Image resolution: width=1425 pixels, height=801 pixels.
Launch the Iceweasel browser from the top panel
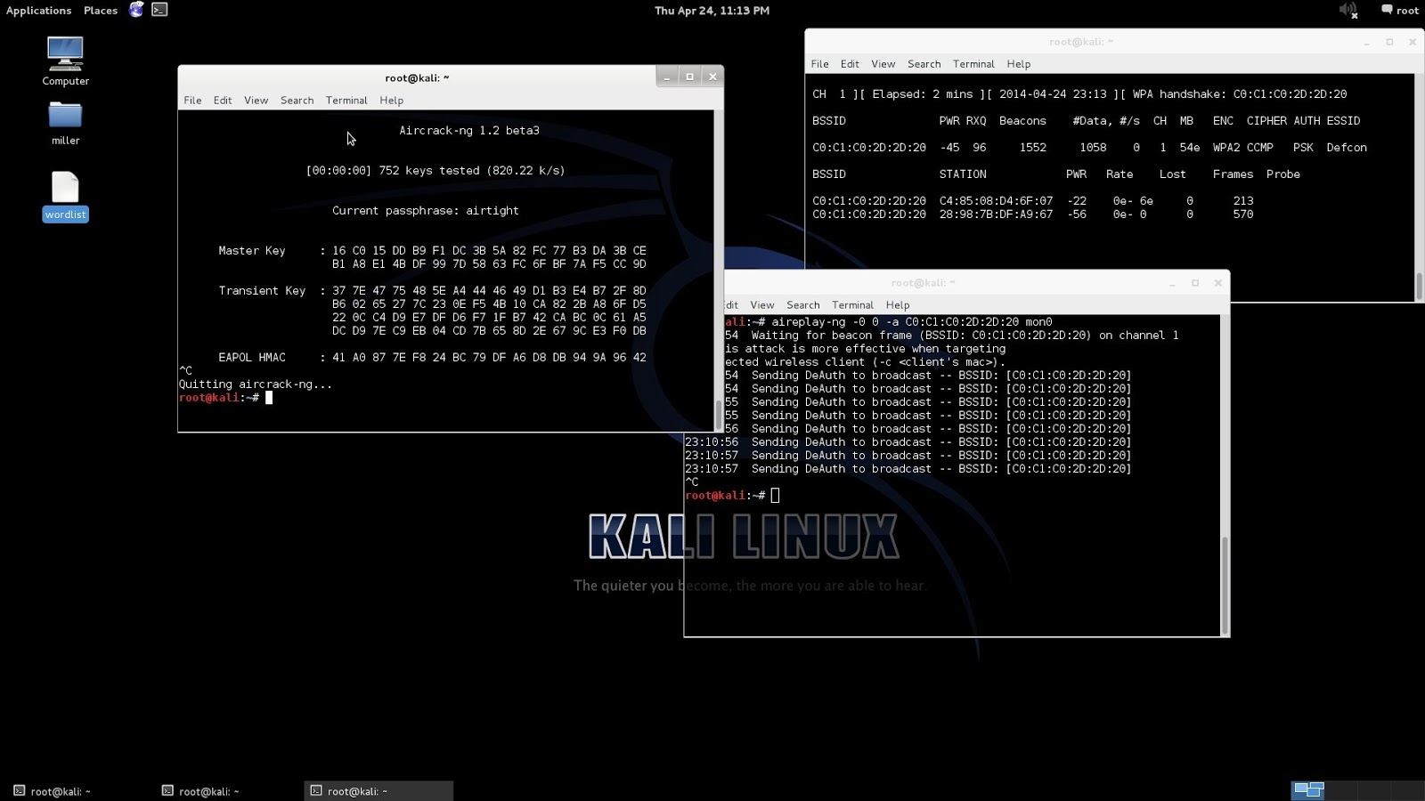135,10
